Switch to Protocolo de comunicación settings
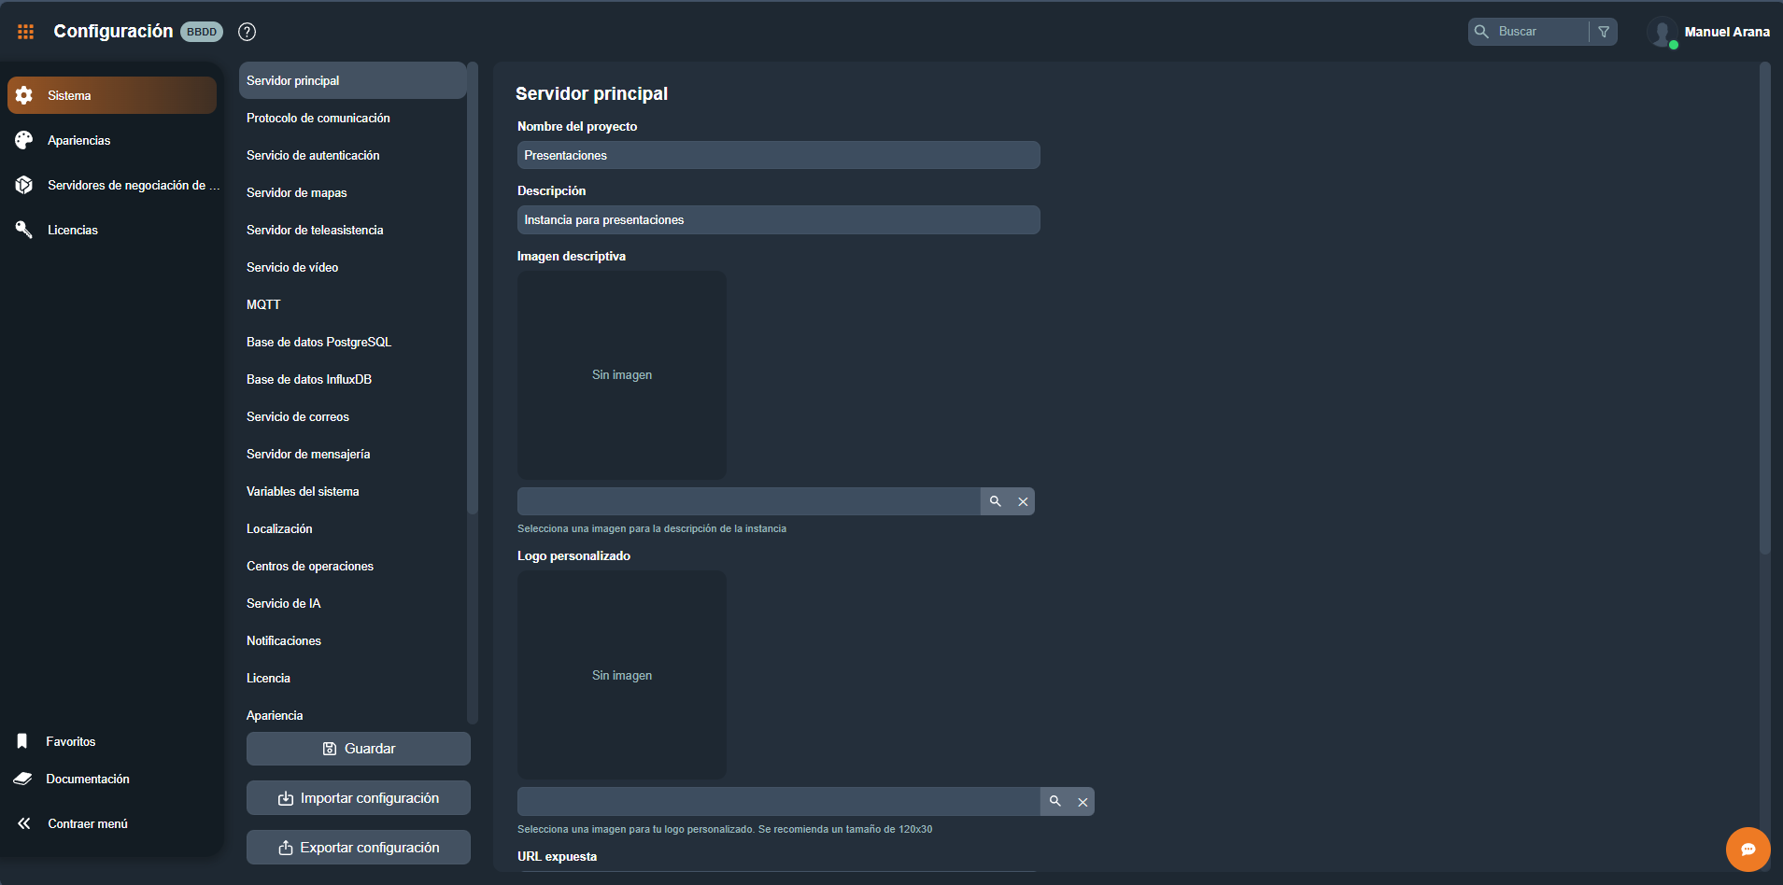 tap(318, 118)
